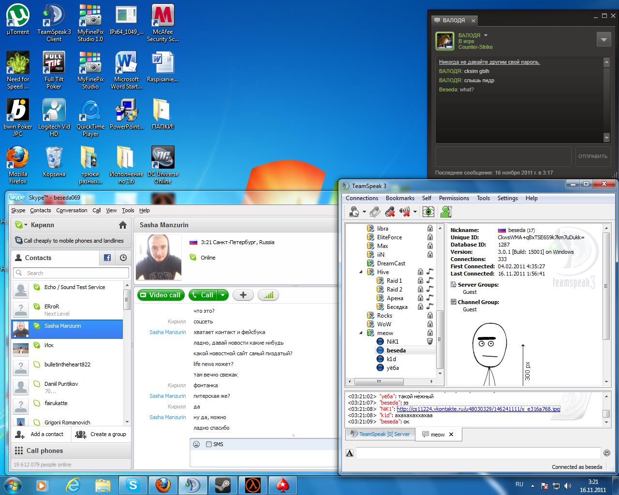Open TeamSpeak Connections menu

[x=362, y=198]
